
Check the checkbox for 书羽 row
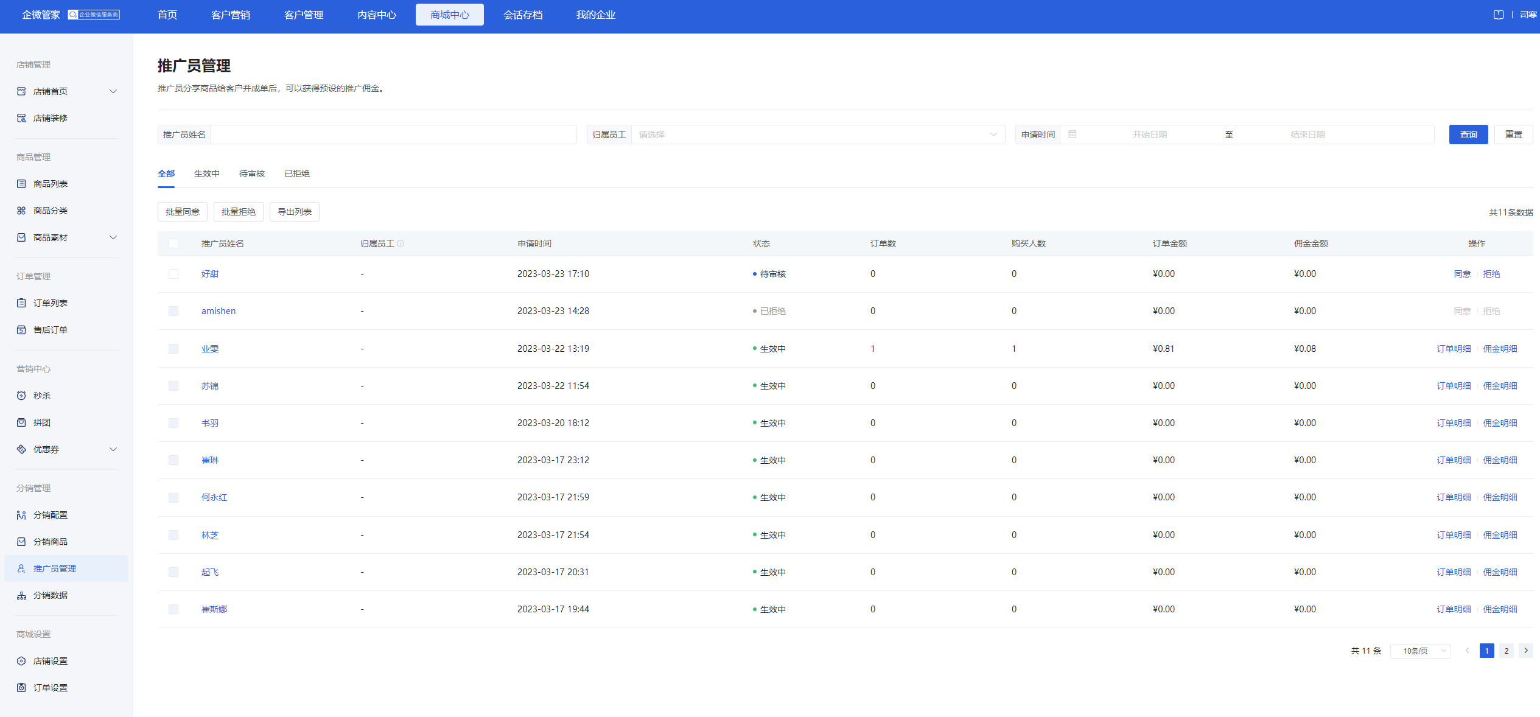coord(173,423)
